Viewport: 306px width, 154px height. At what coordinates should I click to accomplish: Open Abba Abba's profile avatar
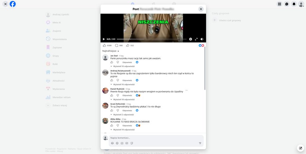105,121
